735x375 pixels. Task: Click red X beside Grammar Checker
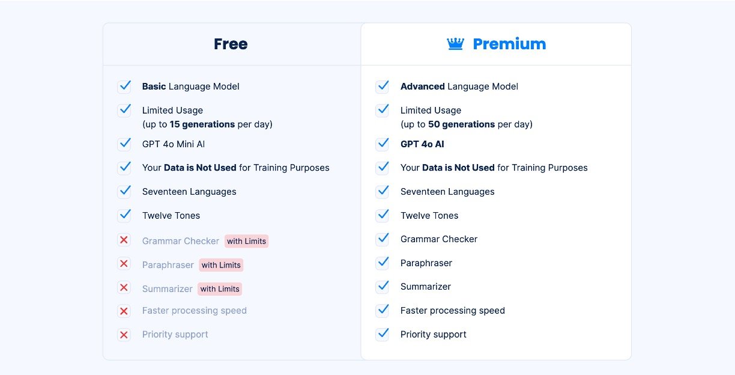click(x=124, y=240)
